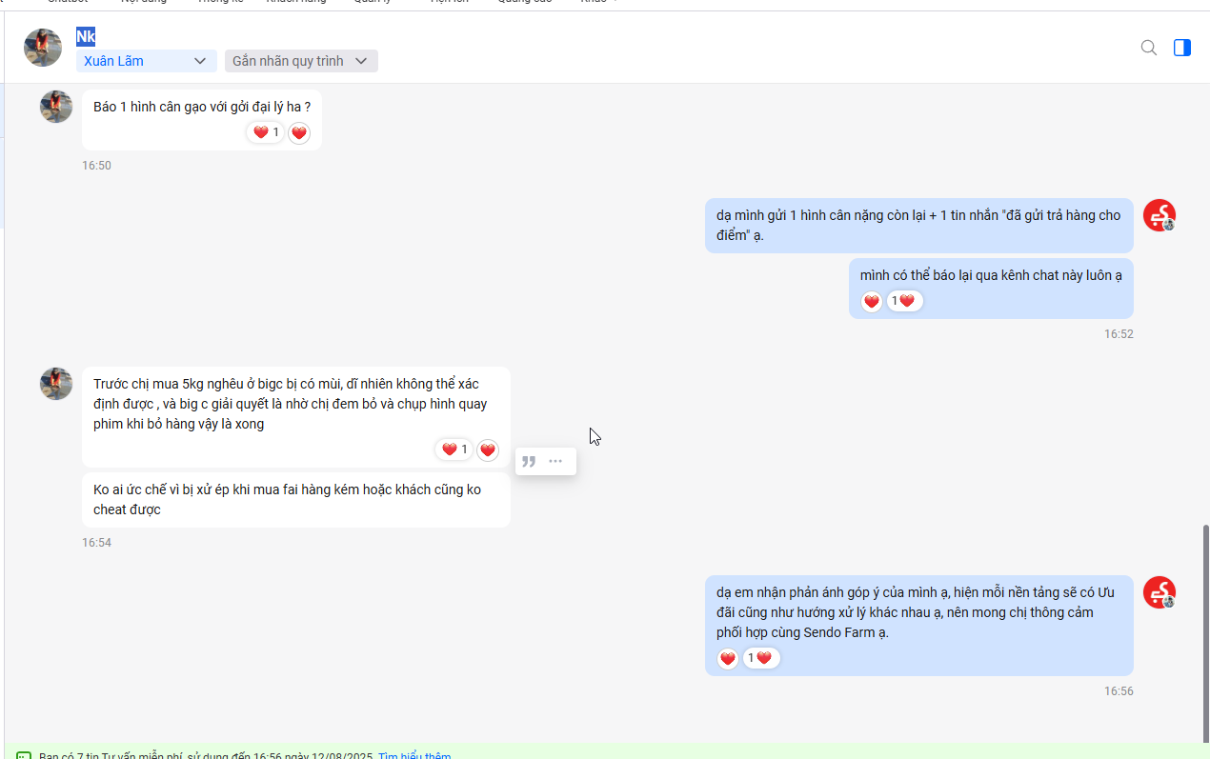Click the contact avatar in chat header
The image size is (1210, 759).
[x=43, y=48]
